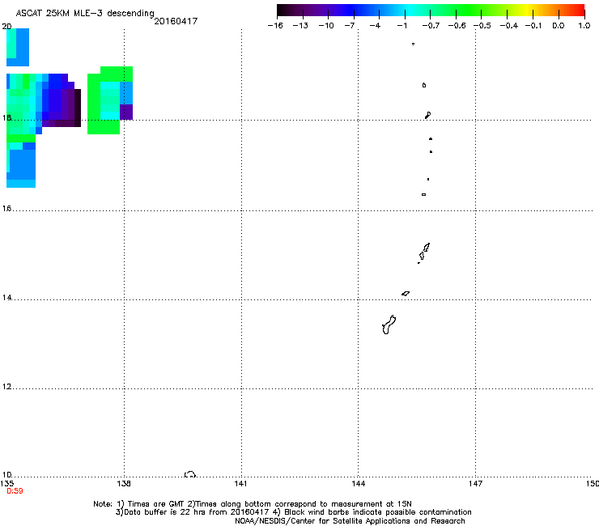The width and height of the screenshot is (599, 526).
Task: Click the date label 20160417
Action: pyautogui.click(x=176, y=21)
